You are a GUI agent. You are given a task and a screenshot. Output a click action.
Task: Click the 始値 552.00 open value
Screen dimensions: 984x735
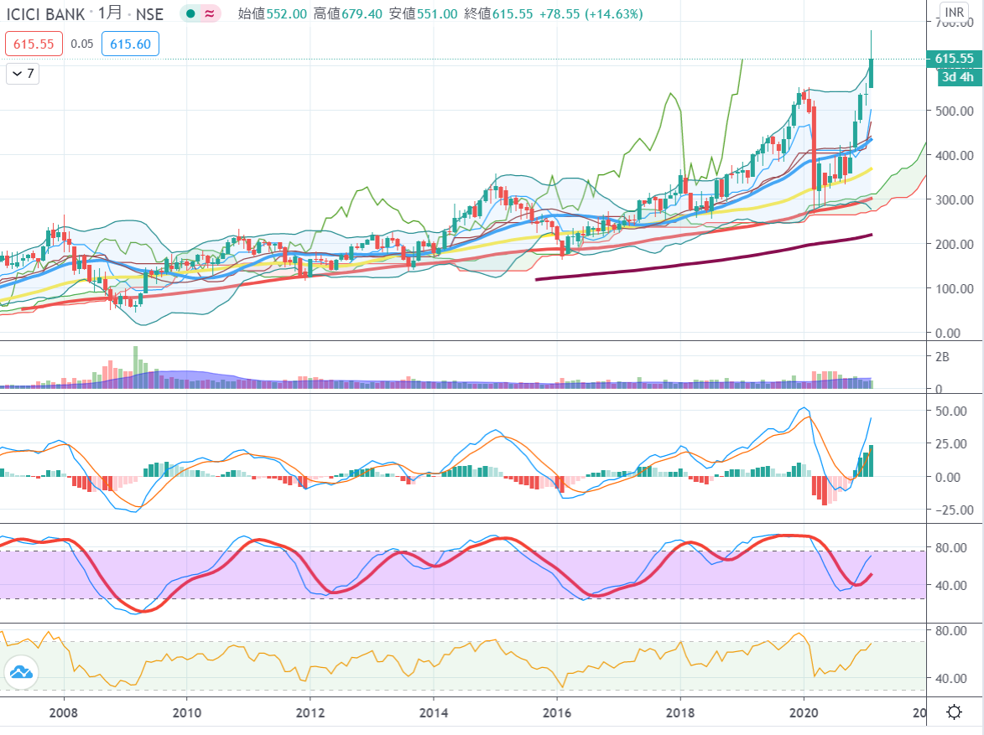pos(273,13)
